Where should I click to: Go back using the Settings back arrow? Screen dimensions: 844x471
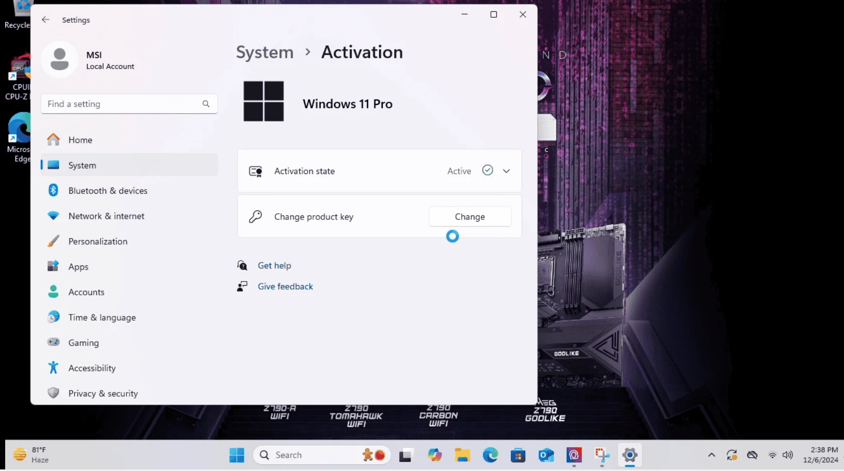pyautogui.click(x=45, y=20)
